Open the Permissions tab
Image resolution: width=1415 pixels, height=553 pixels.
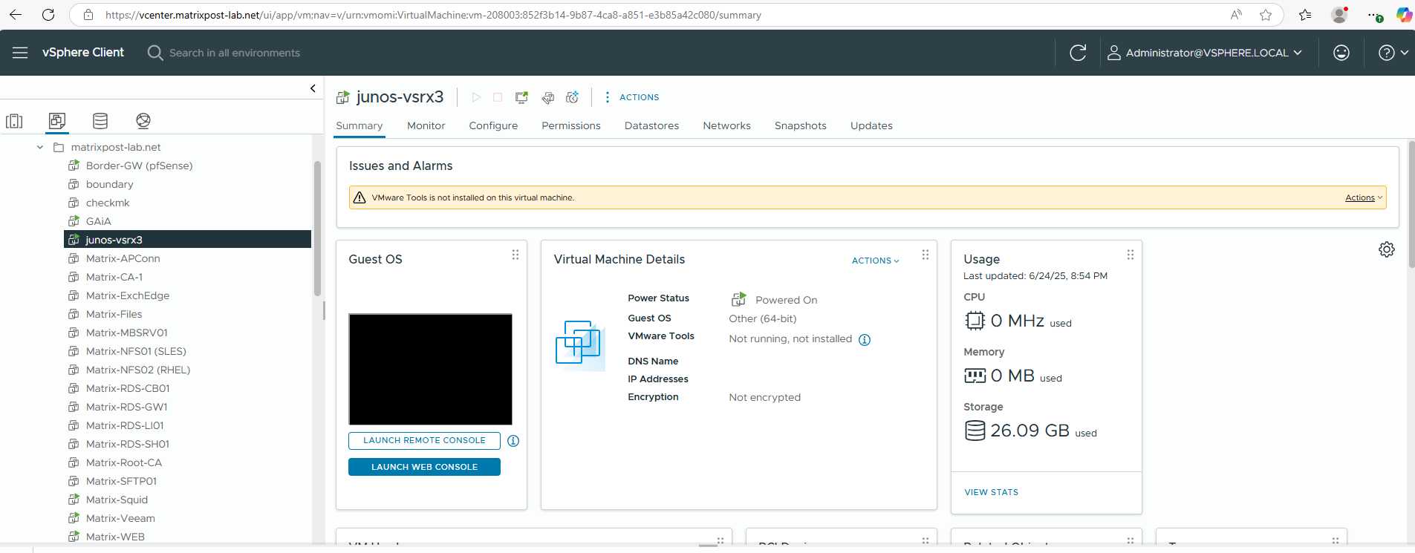(x=571, y=125)
